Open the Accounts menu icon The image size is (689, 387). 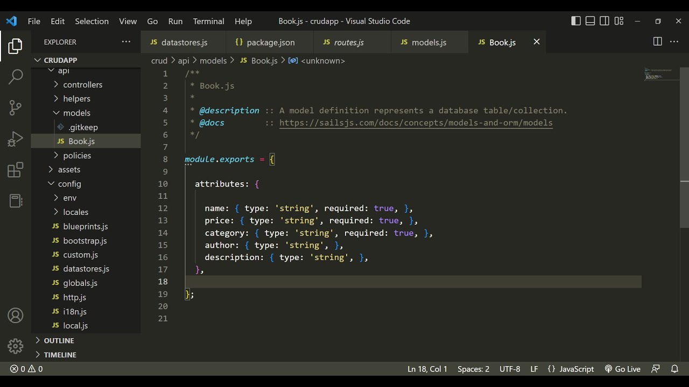(16, 316)
